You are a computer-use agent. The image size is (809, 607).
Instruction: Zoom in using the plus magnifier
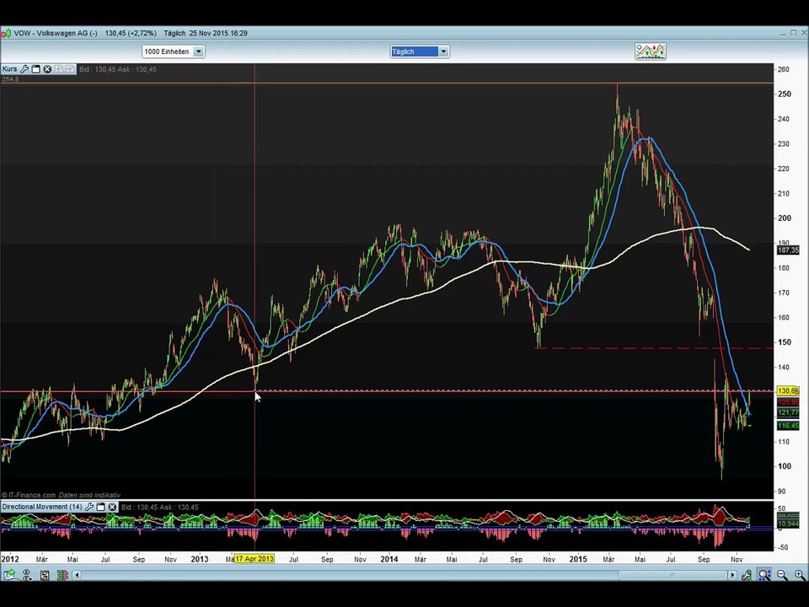pos(799,574)
